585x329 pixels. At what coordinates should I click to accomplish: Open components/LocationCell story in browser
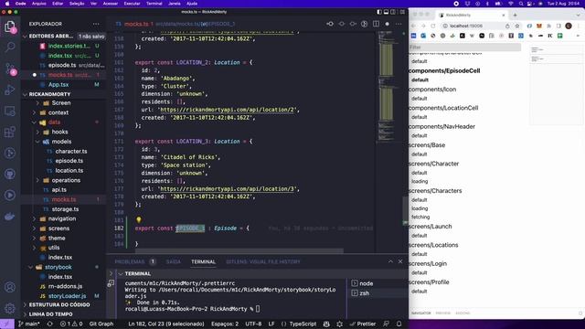tap(443, 108)
